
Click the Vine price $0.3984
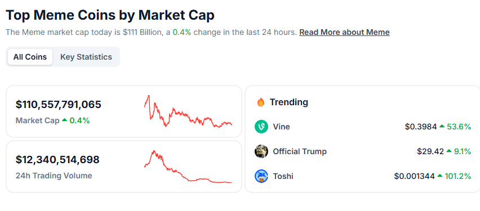pyautogui.click(x=421, y=127)
